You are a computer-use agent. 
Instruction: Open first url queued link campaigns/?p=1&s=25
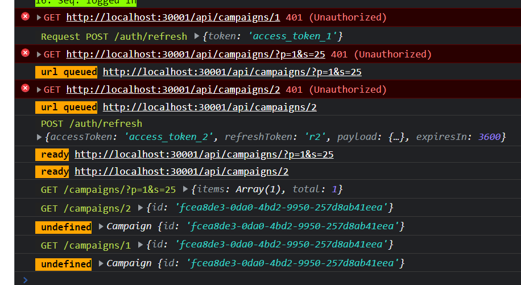pyautogui.click(x=232, y=72)
